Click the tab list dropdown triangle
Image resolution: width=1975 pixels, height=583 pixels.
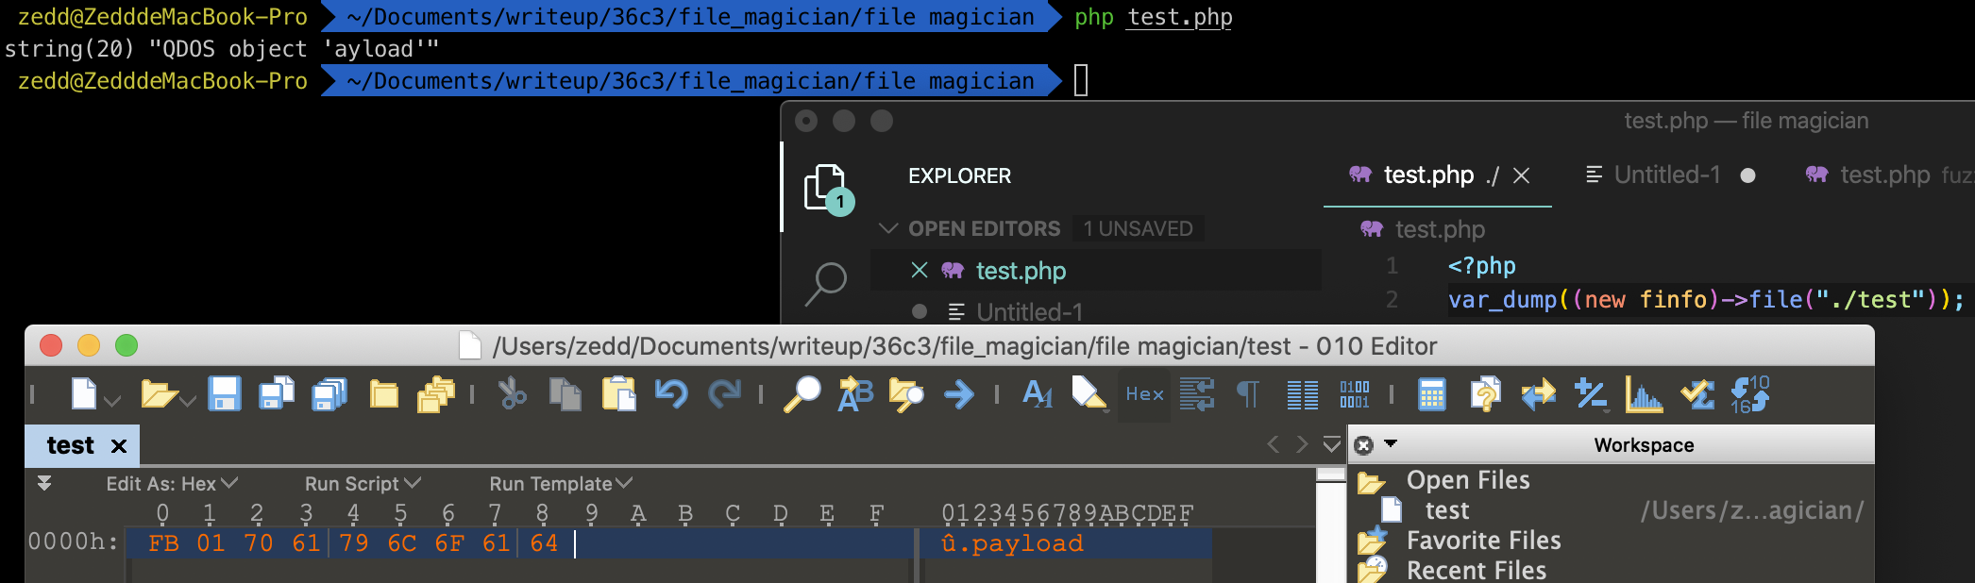tap(1332, 443)
